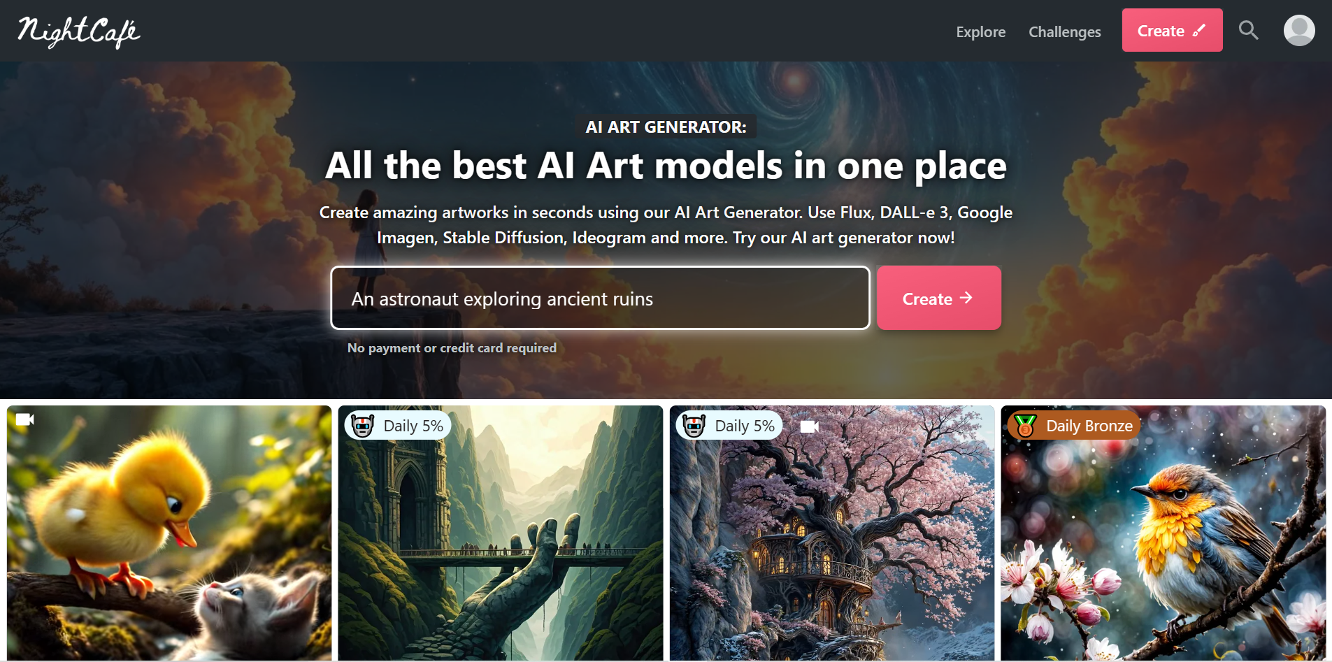This screenshot has width=1332, height=662.
Task: Click the Create arrow button beside prompt
Action: click(x=939, y=298)
